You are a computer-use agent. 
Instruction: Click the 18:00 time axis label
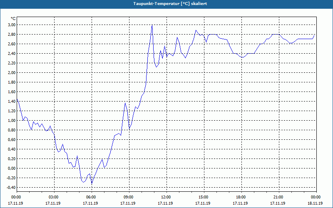coord(241,197)
